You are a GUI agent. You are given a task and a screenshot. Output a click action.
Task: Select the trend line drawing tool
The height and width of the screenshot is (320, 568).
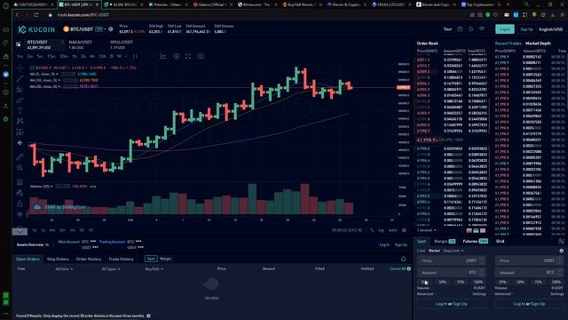point(20,78)
